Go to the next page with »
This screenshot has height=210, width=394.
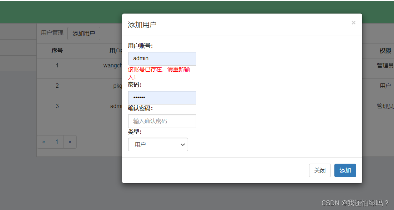pos(70,142)
